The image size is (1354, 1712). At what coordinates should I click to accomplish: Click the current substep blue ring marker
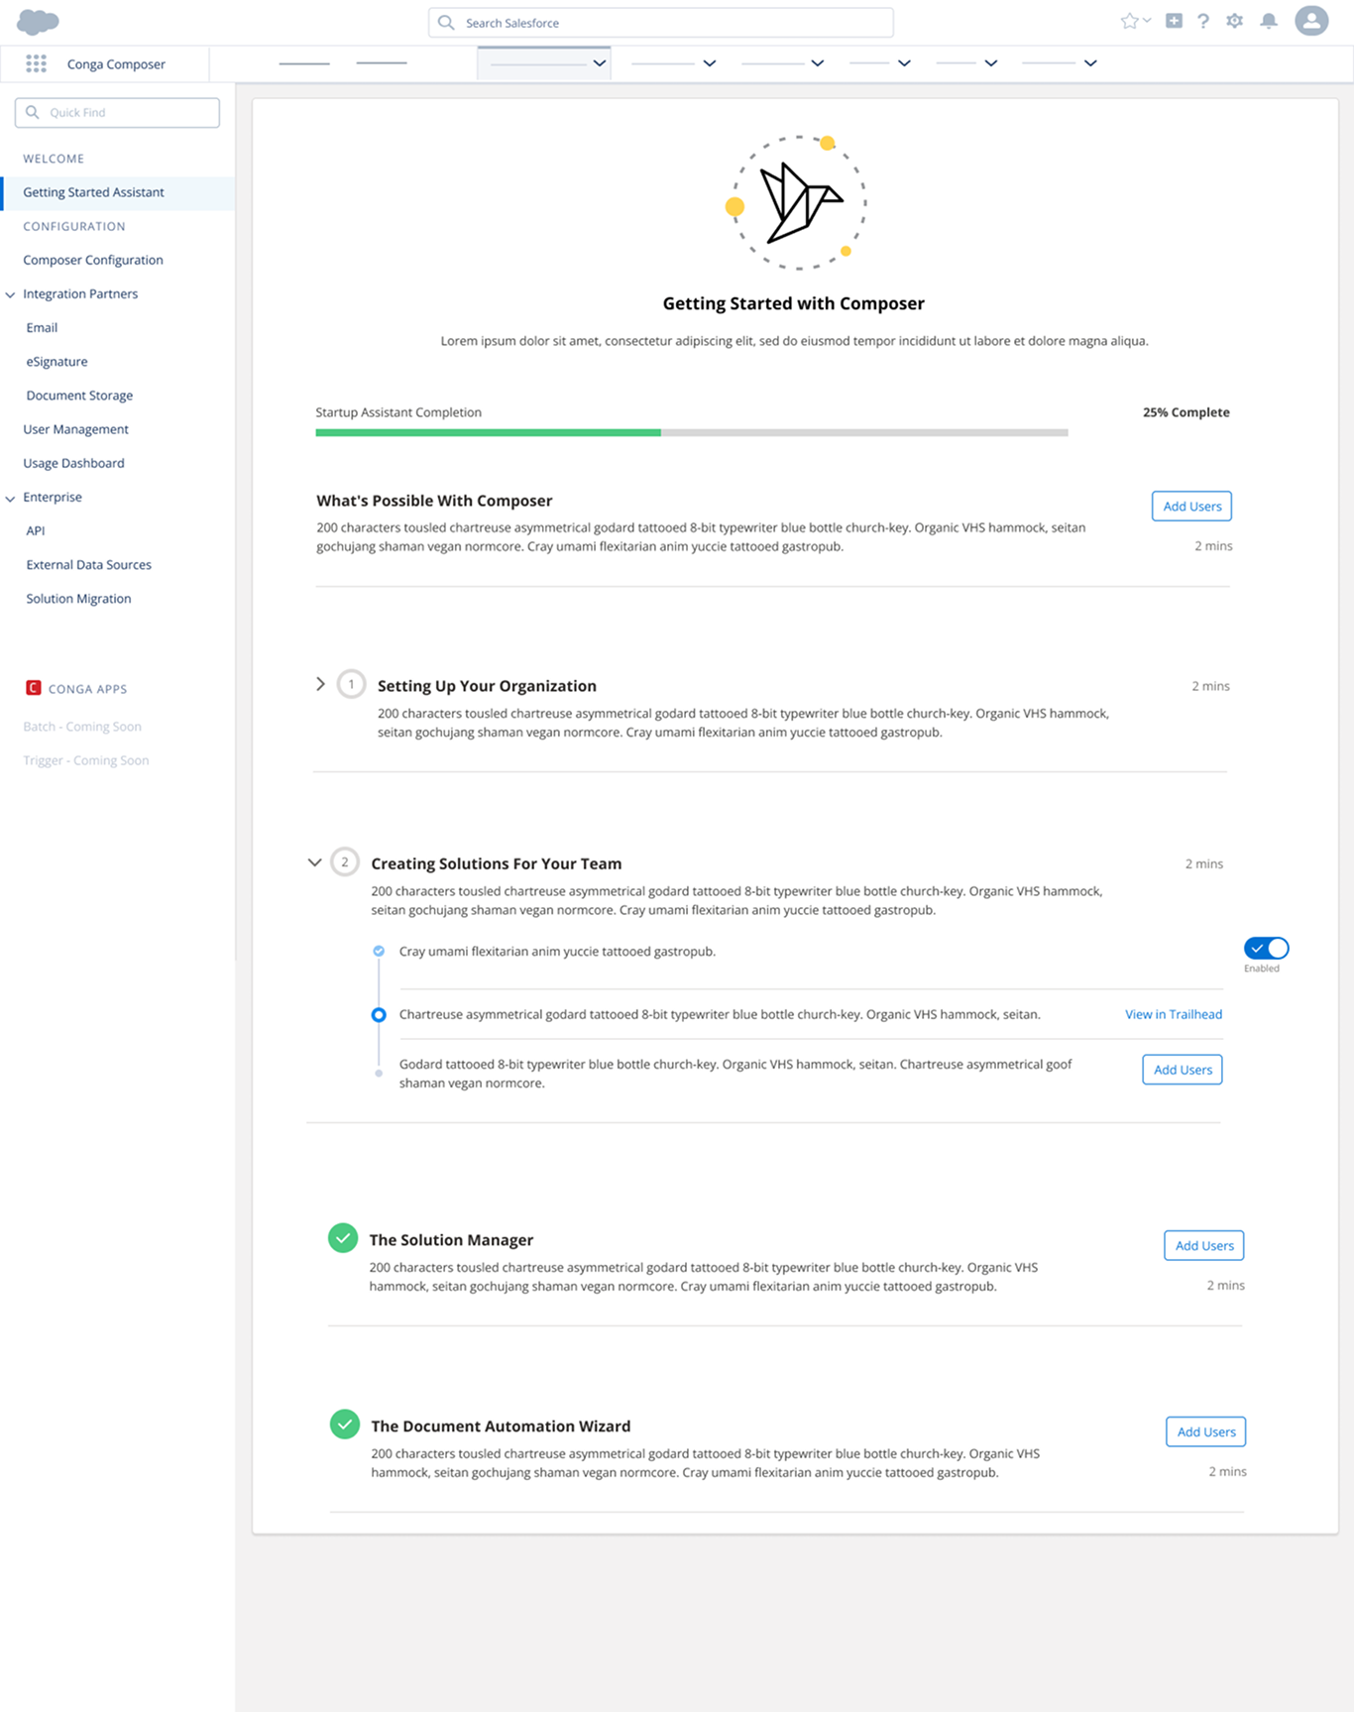379,1014
